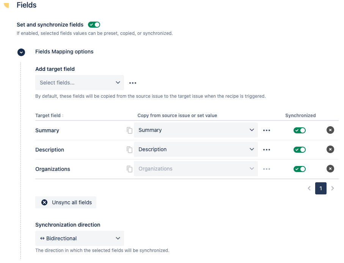Disable Set and synchronize fields toggle

tap(94, 25)
